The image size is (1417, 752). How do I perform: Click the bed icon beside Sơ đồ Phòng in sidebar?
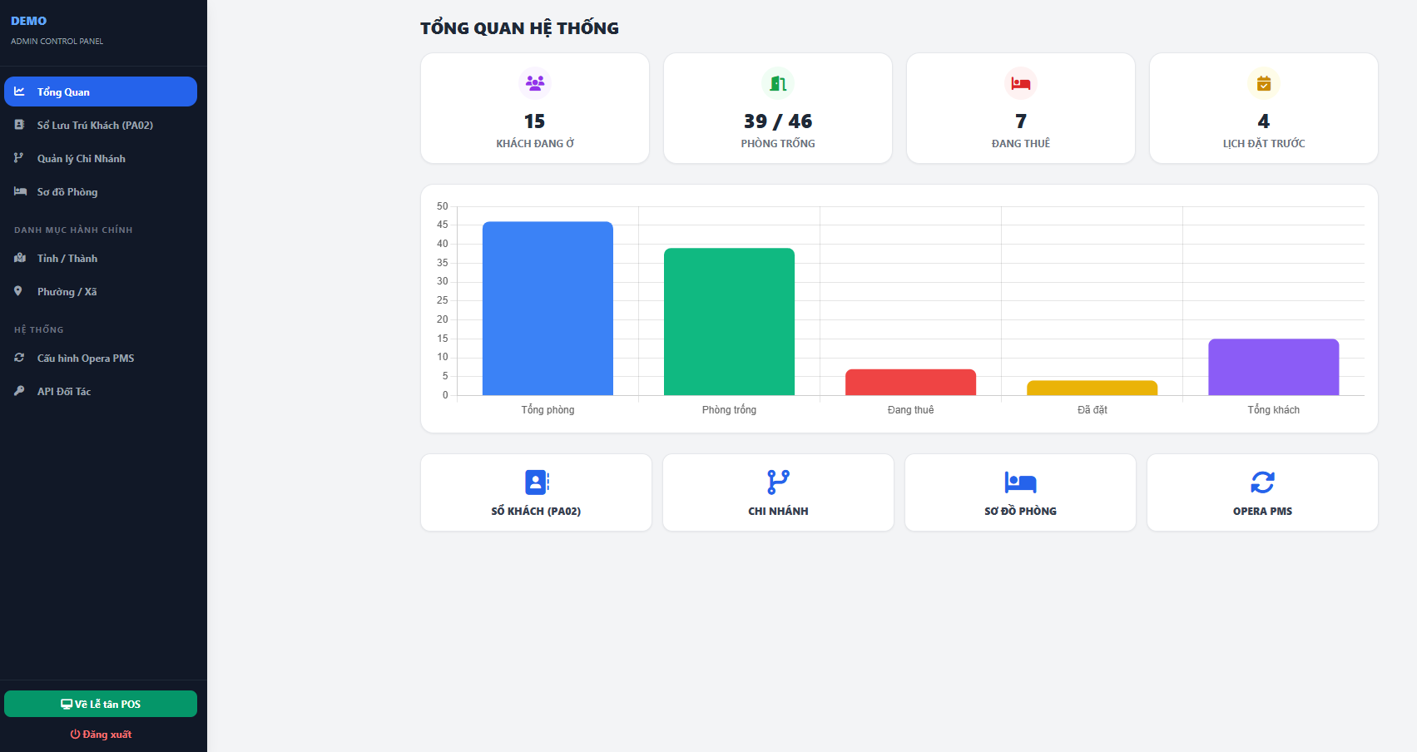(20, 191)
